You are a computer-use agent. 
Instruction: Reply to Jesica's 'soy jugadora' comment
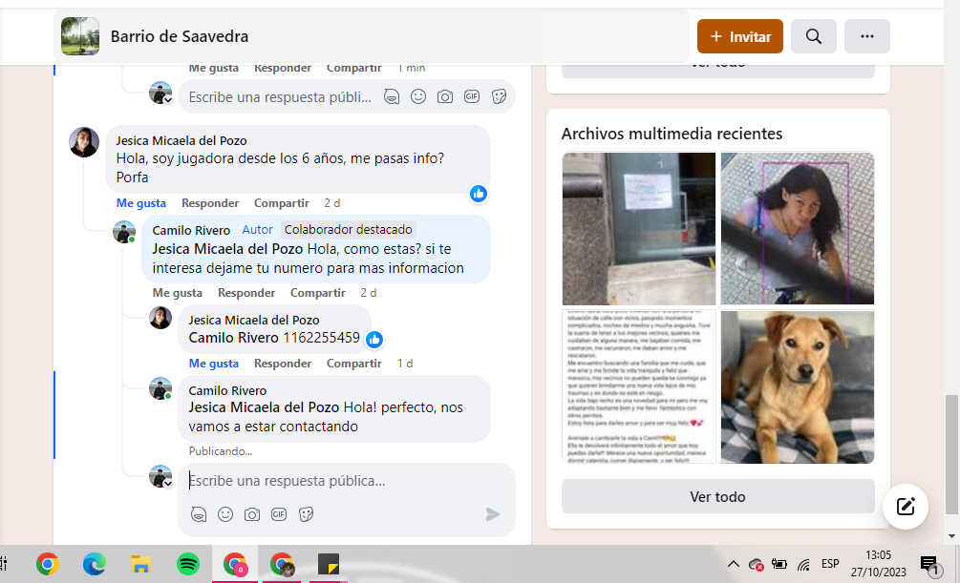click(210, 203)
